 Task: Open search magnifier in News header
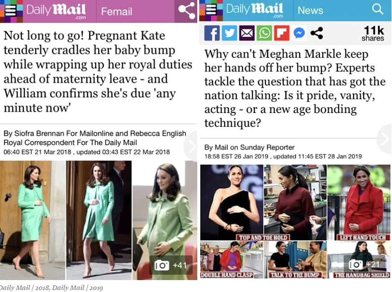point(377,9)
